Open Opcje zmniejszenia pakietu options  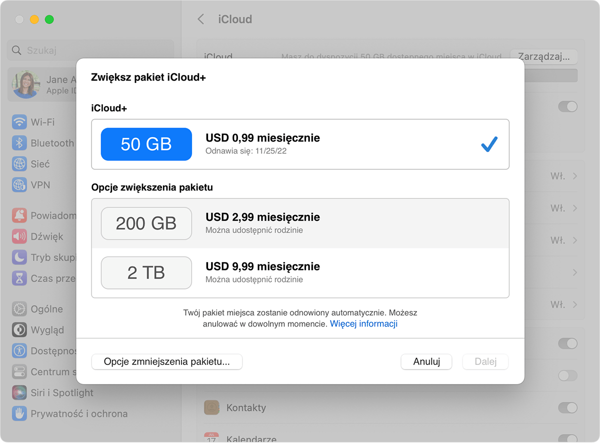166,362
